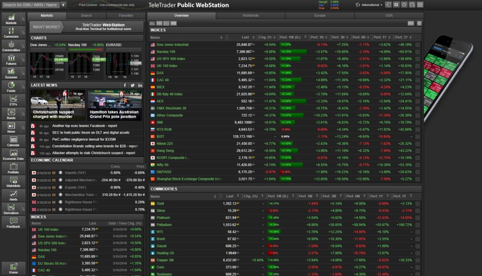482x276 pixels.
Task: Open settings gear above the Indices table
Action: (x=419, y=23)
